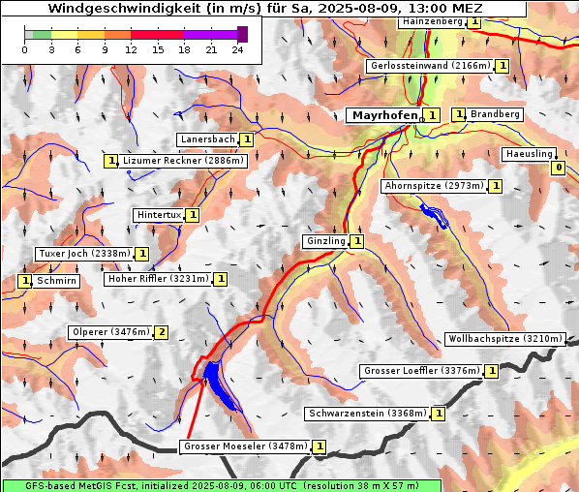The width and height of the screenshot is (579, 492).
Task: Click the wind value box beside Hintertux
Action: coord(193,215)
